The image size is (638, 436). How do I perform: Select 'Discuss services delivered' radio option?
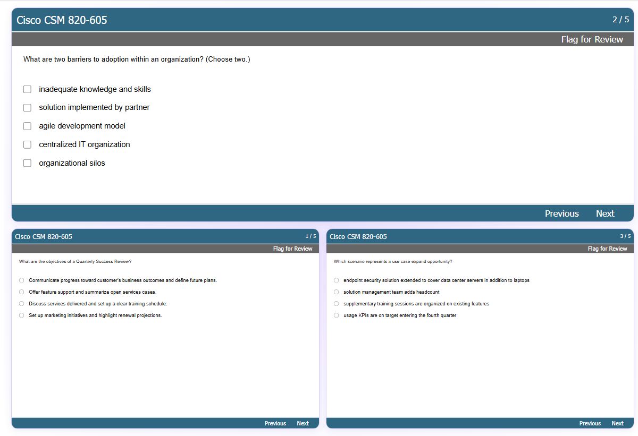coord(22,304)
